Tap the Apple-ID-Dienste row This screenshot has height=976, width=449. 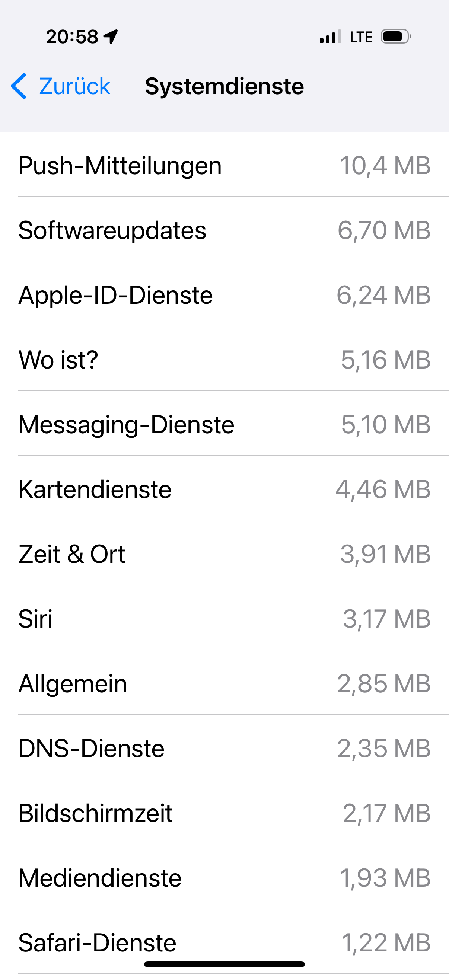click(x=224, y=295)
